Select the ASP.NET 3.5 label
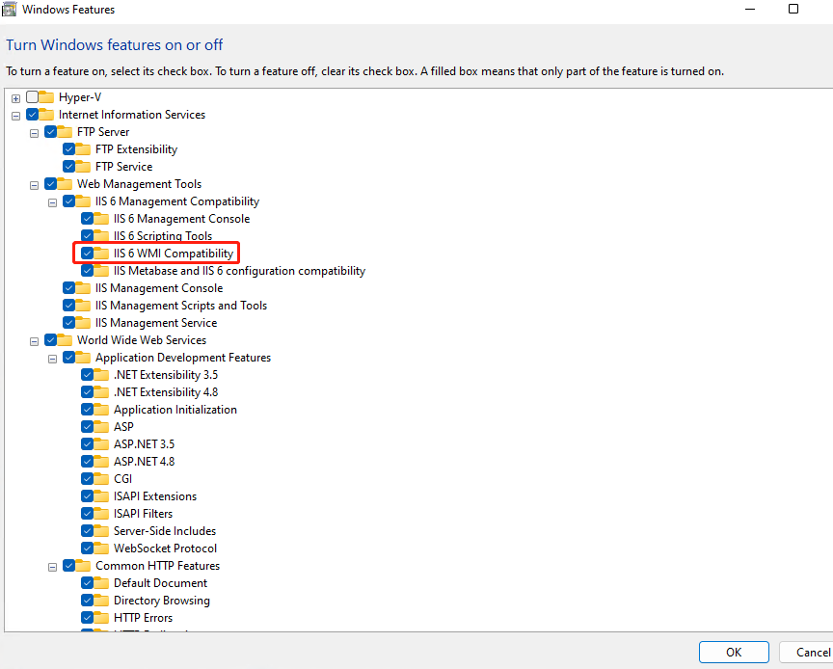 coord(144,444)
